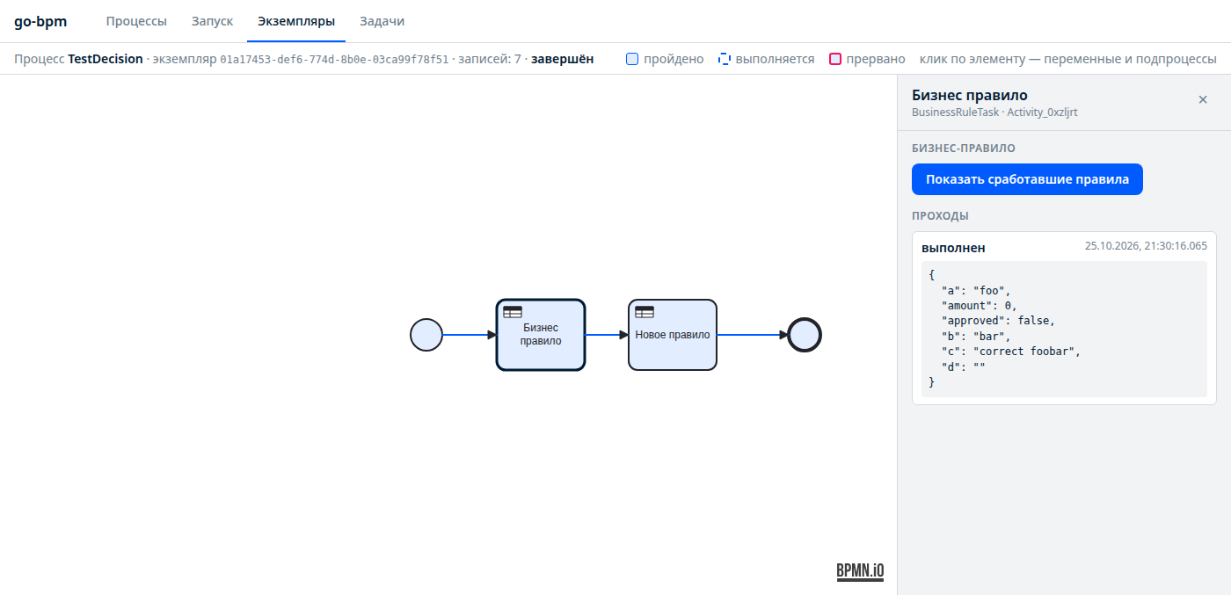The image size is (1231, 595).
Task: Click the JSON line "a": "foo"
Action: (976, 290)
